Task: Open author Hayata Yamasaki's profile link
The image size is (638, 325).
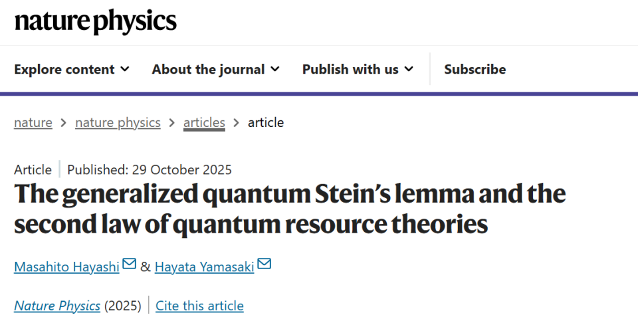Action: (204, 267)
